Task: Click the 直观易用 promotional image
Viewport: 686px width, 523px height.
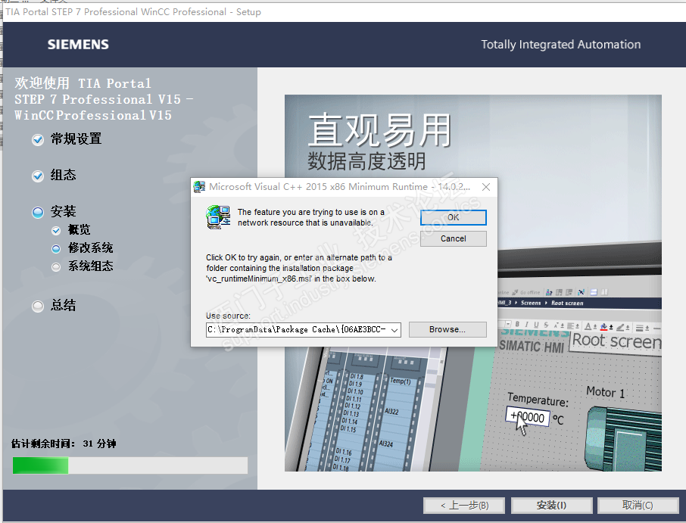Action: (473, 283)
